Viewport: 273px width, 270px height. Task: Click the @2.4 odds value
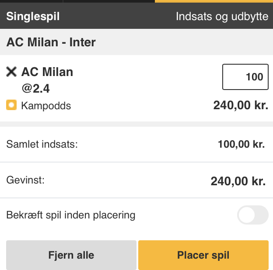pyautogui.click(x=36, y=89)
